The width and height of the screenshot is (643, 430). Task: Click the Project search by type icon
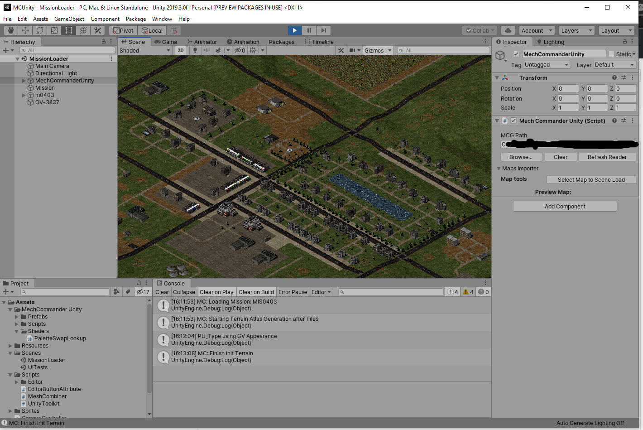tap(116, 292)
